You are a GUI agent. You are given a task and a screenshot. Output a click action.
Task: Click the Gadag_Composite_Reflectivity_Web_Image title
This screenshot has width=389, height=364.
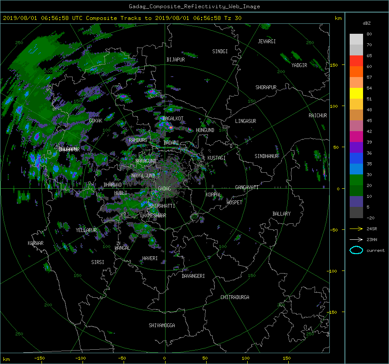point(194,6)
